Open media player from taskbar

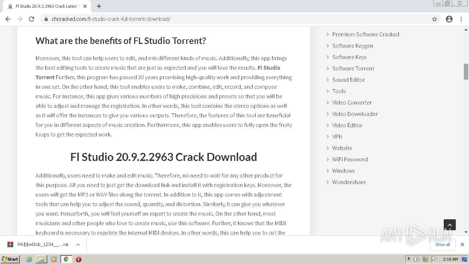[x=54, y=259]
